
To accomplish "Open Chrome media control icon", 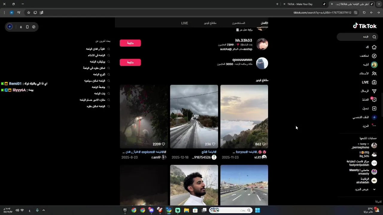I will coord(19,13).
